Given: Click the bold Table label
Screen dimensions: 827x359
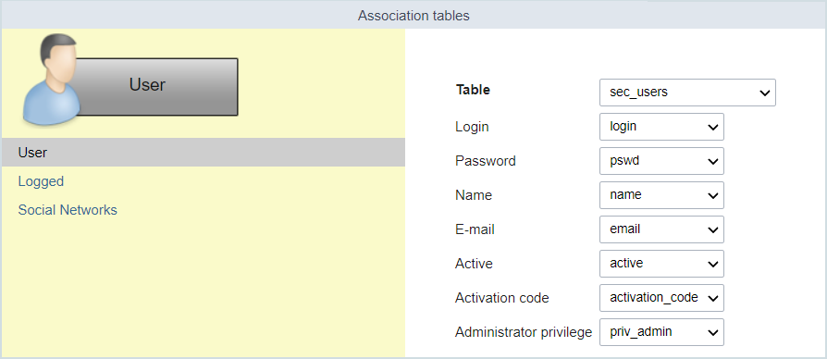Looking at the screenshot, I should pyautogui.click(x=473, y=90).
